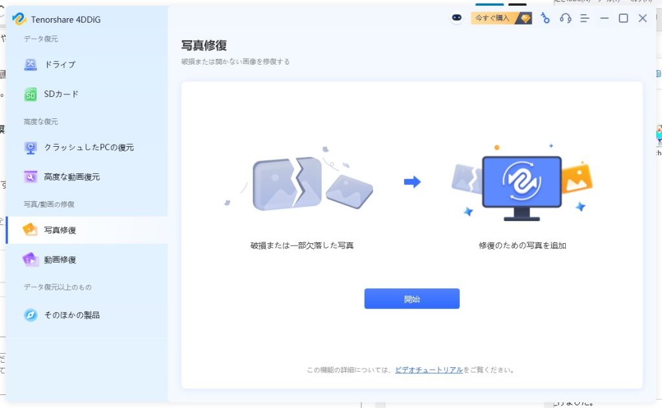Minimize the 4DDiG window
The width and height of the screenshot is (662, 408).
604,18
